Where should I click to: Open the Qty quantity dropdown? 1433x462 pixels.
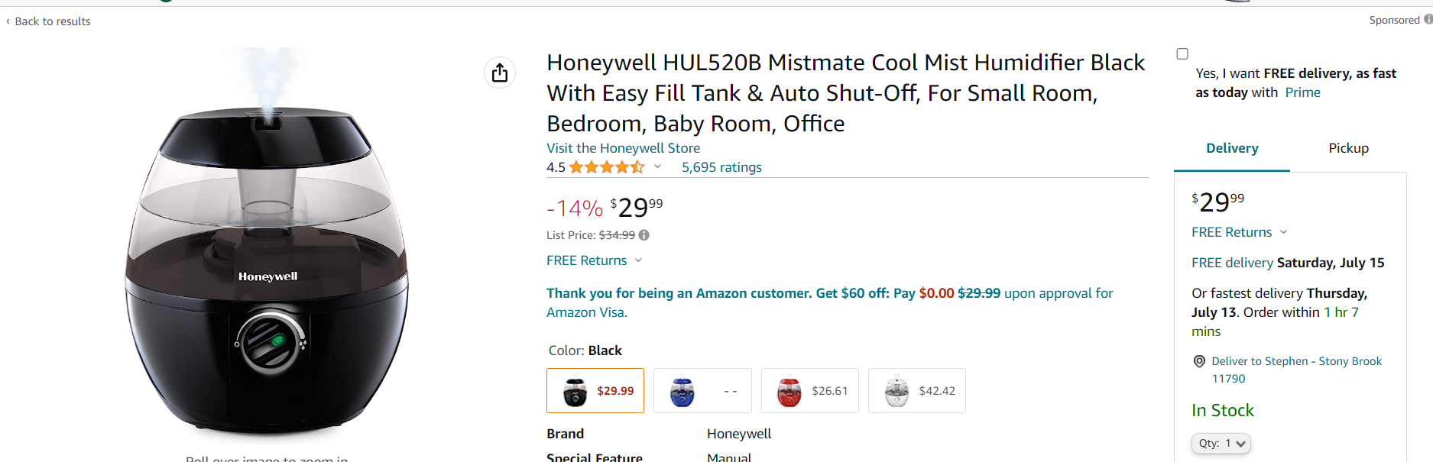click(x=1221, y=444)
